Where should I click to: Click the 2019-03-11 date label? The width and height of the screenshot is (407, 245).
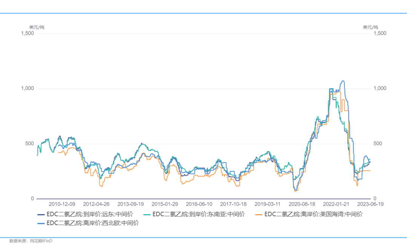point(268,204)
